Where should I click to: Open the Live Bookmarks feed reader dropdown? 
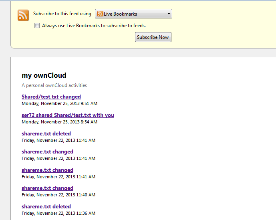[x=133, y=14]
